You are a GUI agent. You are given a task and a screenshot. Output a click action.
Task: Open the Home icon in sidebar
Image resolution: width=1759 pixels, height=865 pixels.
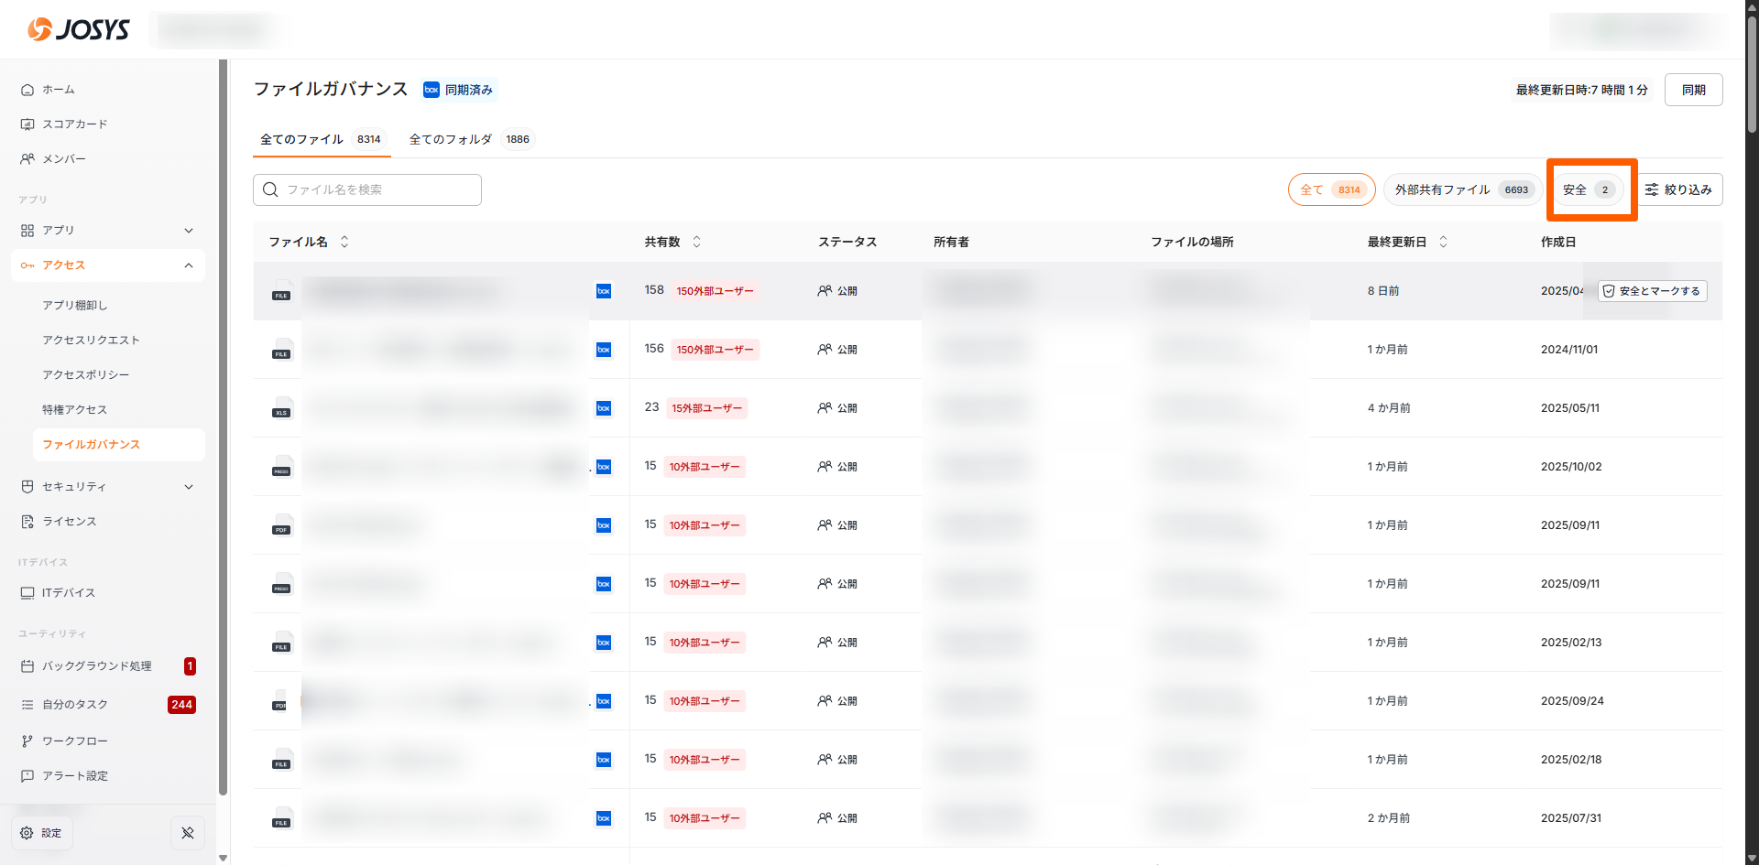27,90
